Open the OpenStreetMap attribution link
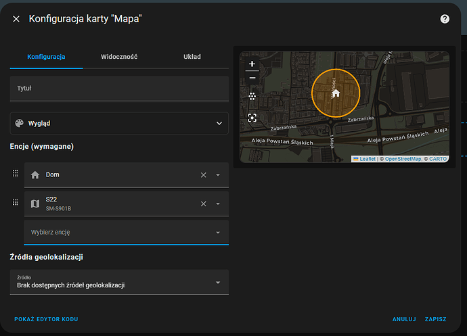The image size is (467, 336). click(403, 159)
